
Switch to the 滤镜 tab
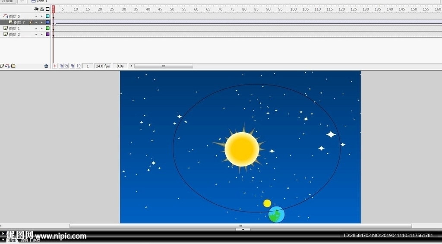tap(24, 241)
